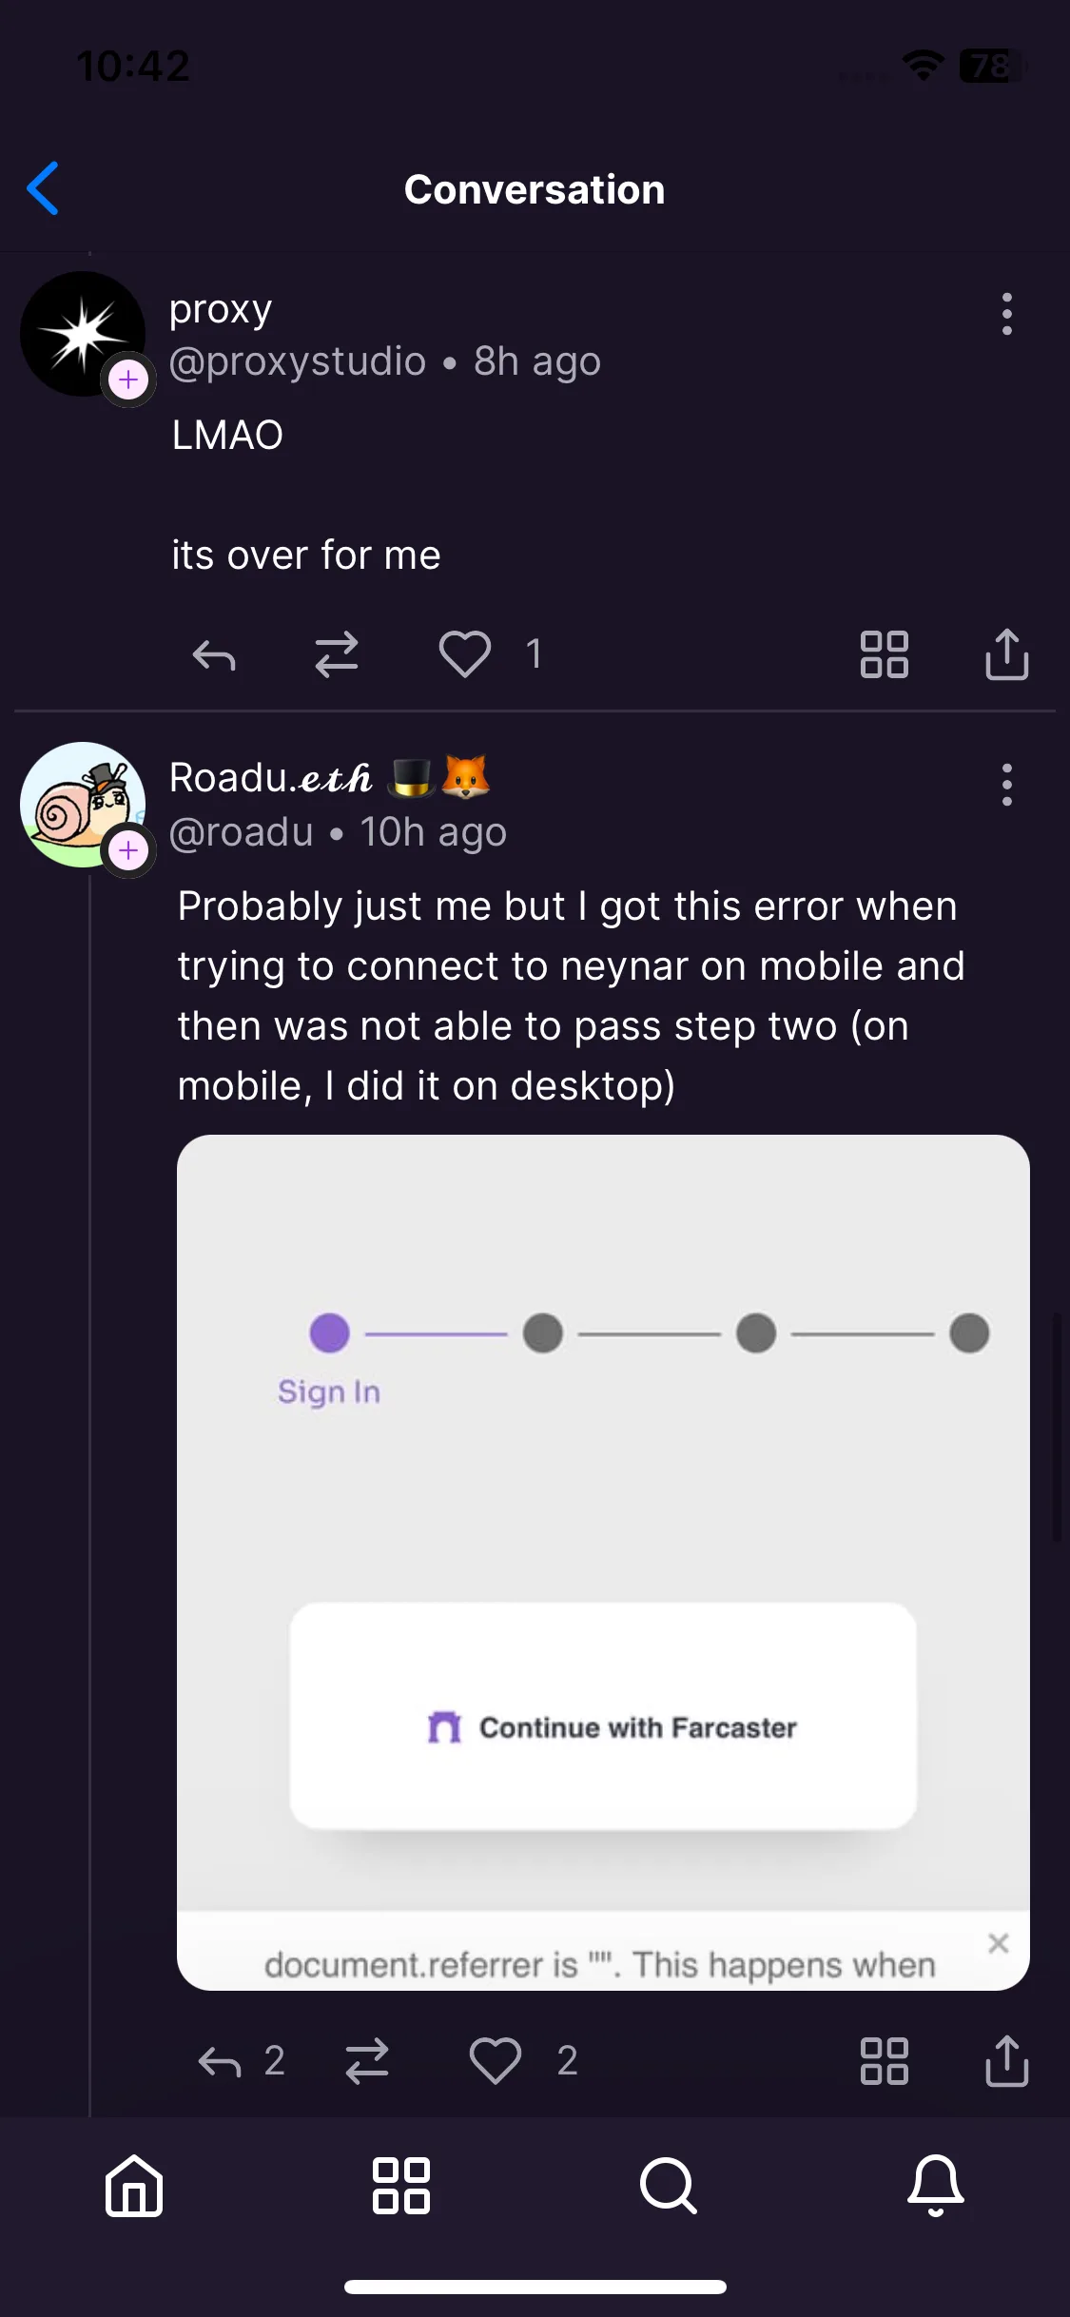The height and width of the screenshot is (2317, 1070).
Task: Reply to proxy's LMAO post
Action: 214,655
